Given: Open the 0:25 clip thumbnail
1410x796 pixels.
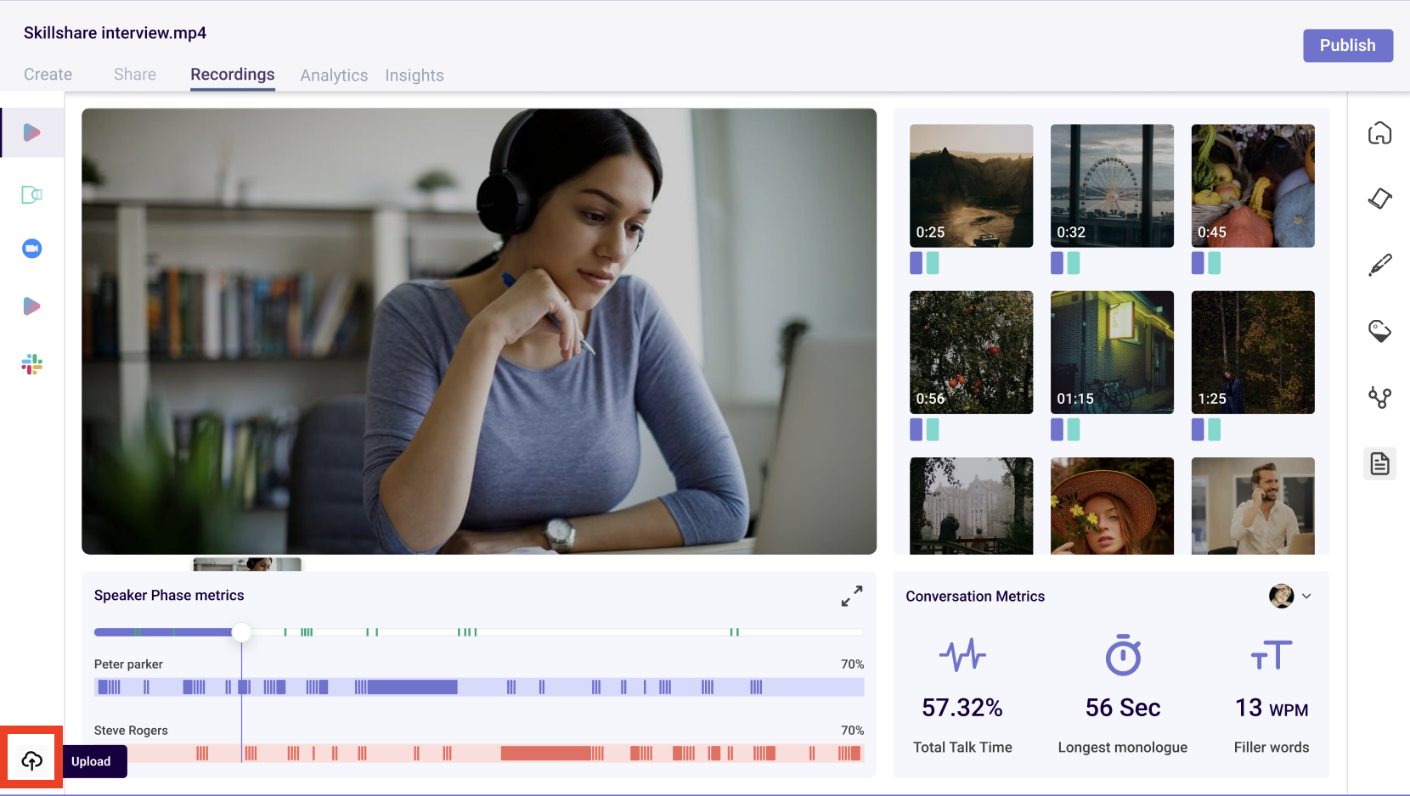Looking at the screenshot, I should click(971, 186).
